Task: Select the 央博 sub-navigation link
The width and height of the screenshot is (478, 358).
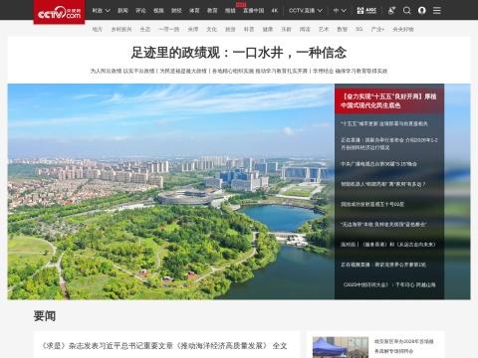Action: pyautogui.click(x=193, y=29)
